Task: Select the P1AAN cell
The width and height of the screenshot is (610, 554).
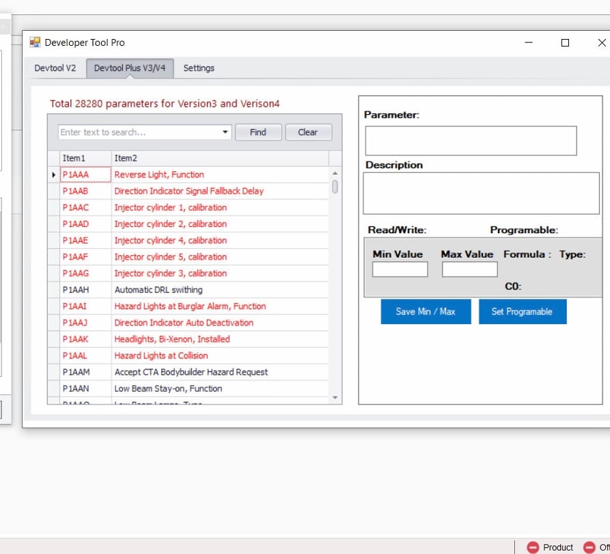Action: pos(85,388)
